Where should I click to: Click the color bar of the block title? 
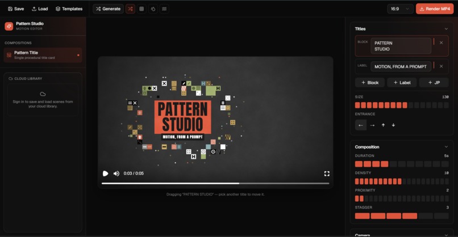[x=434, y=42]
